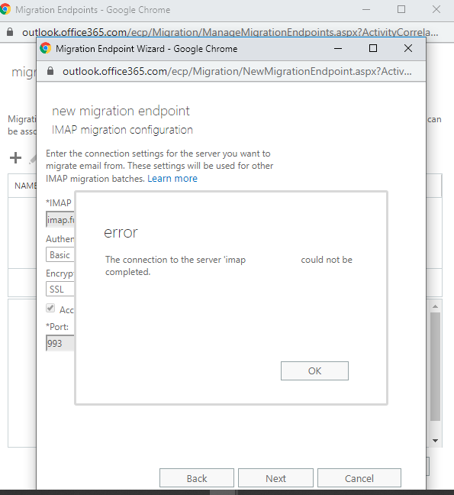Image resolution: width=454 pixels, height=495 pixels.
Task: Click the 'IMAP migration configuration' subheading
Action: pos(122,130)
